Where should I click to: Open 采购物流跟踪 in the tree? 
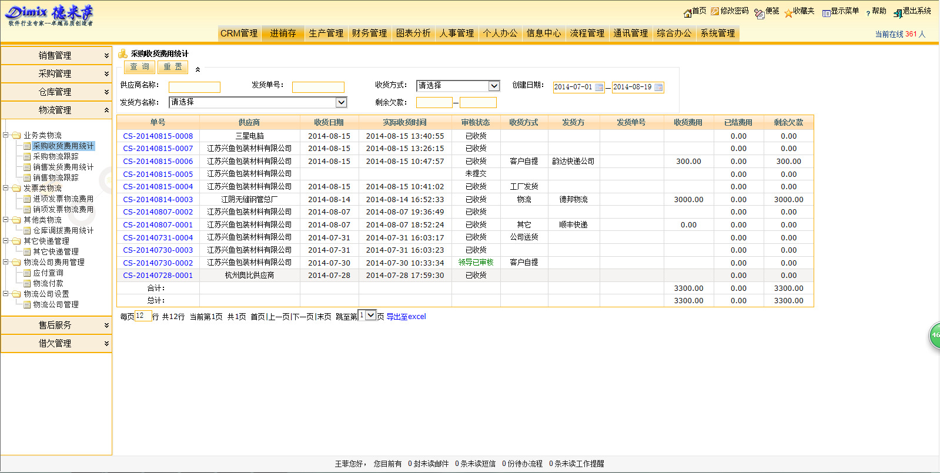(55, 156)
